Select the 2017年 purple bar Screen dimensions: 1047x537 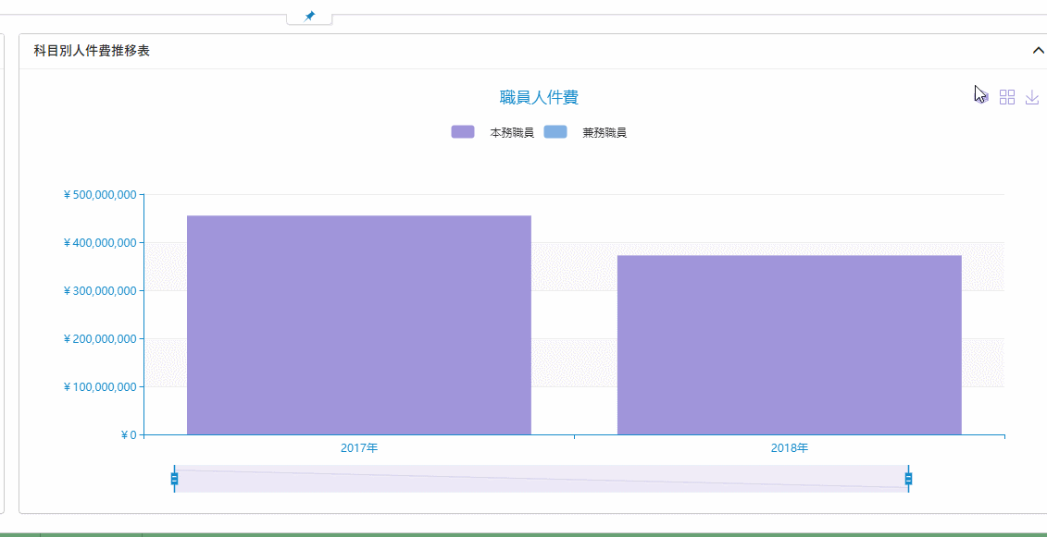pos(359,323)
